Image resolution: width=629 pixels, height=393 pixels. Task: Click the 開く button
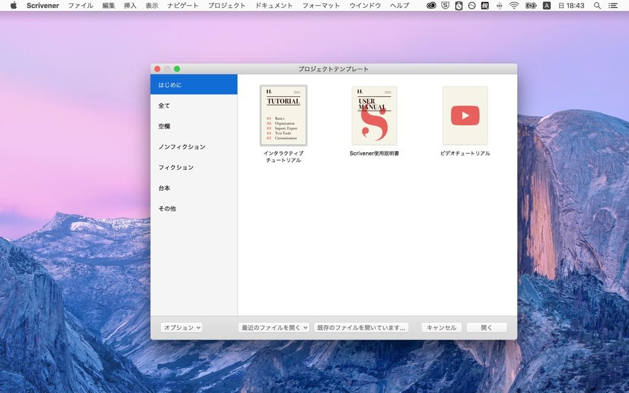(486, 328)
